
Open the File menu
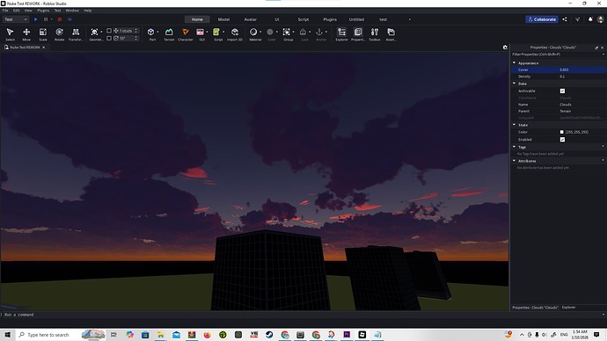pyautogui.click(x=5, y=11)
